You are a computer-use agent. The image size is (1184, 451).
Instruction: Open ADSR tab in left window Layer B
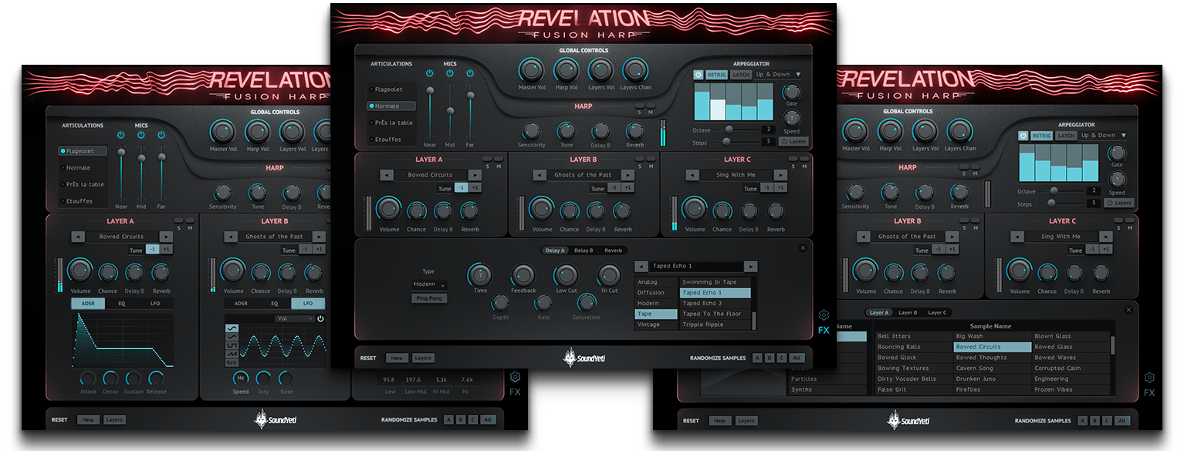click(x=241, y=304)
